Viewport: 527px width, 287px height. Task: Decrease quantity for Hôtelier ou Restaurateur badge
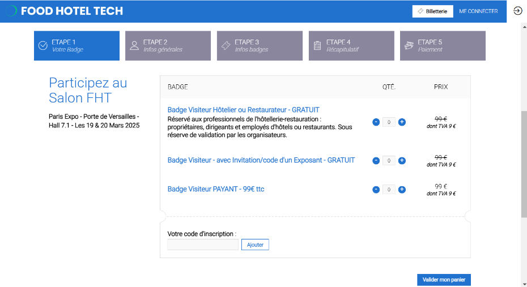[376, 122]
